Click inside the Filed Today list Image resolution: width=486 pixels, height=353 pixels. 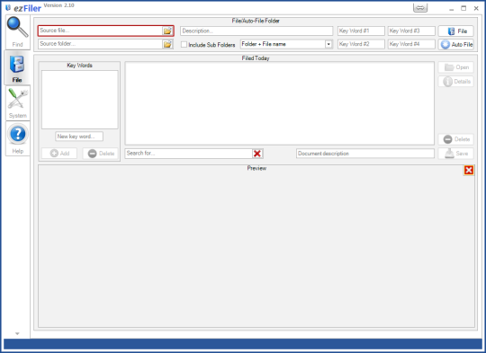(280, 103)
